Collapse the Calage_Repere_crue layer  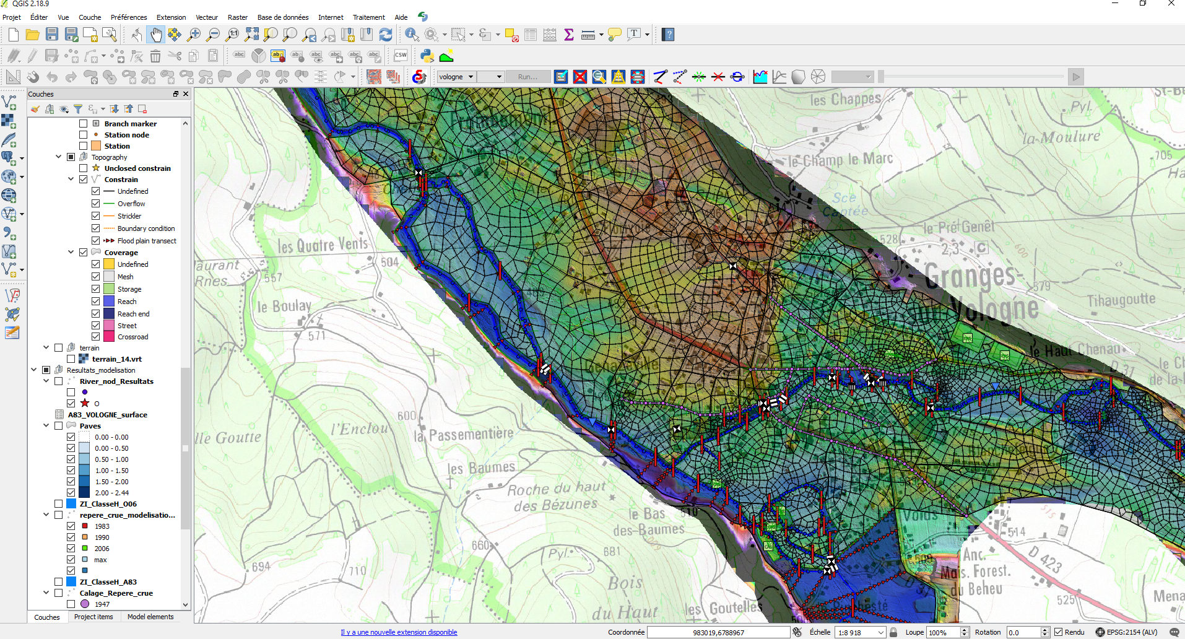[46, 593]
